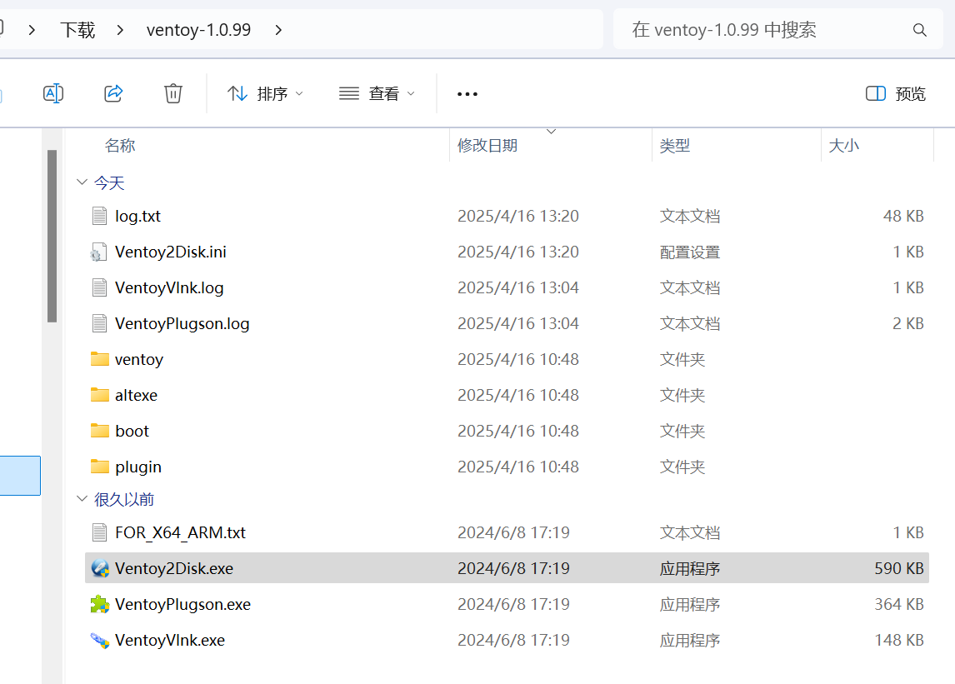
Task: Collapse the 今天 group
Action: coord(82,182)
